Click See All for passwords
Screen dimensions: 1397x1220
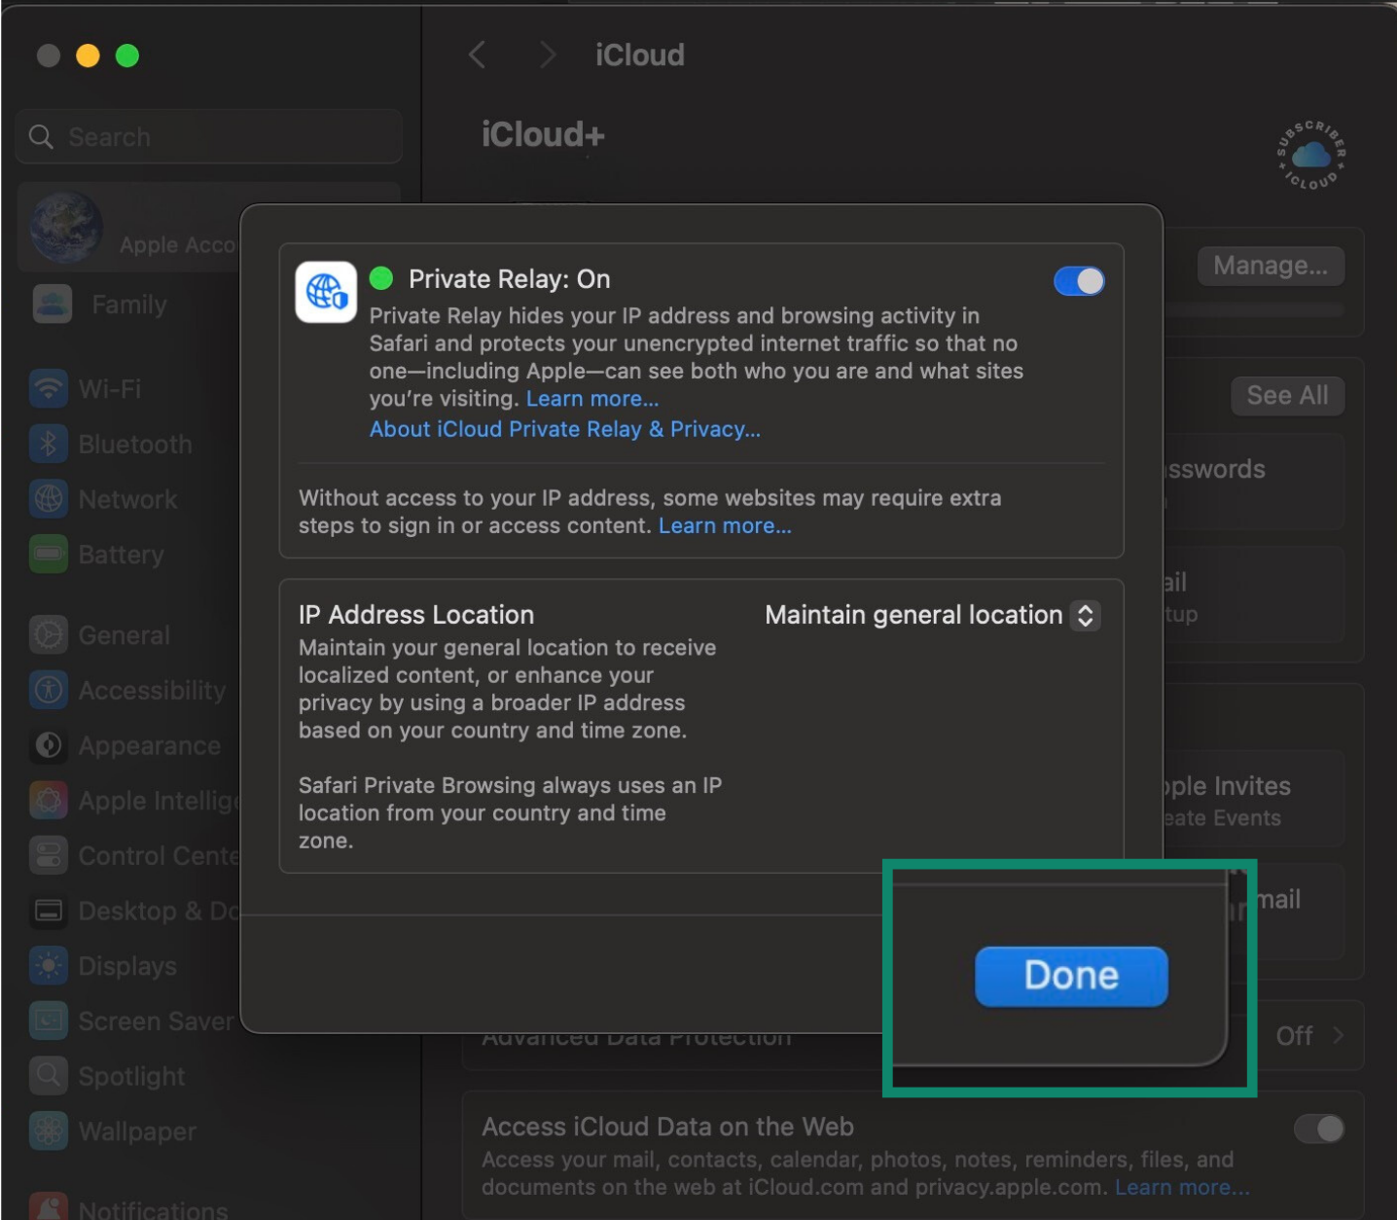point(1286,395)
